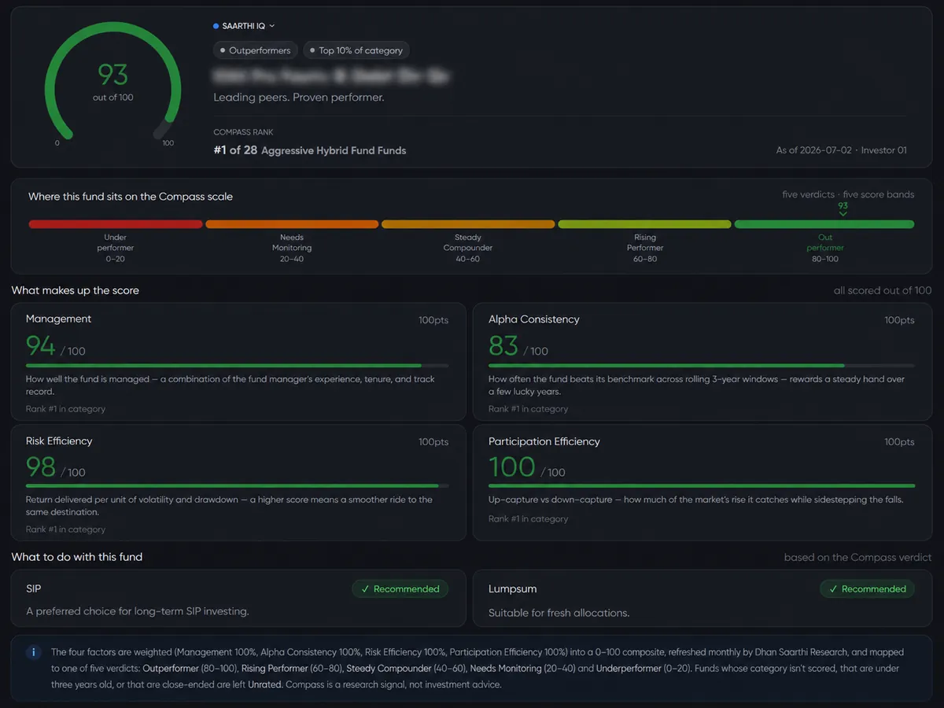Open the Alpha Consistency score card
944x708 pixels.
click(x=701, y=361)
